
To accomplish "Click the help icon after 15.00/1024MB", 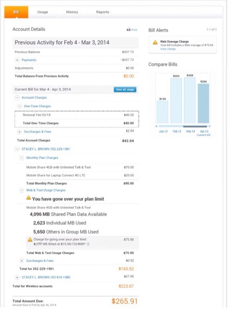I will [x=88, y=244].
